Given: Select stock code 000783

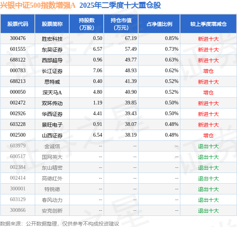Looking at the screenshot, I should (x=18, y=71).
